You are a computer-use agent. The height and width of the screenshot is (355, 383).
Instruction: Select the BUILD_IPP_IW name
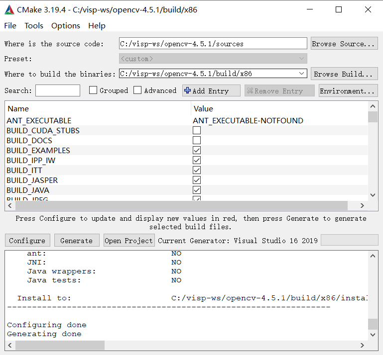click(31, 161)
